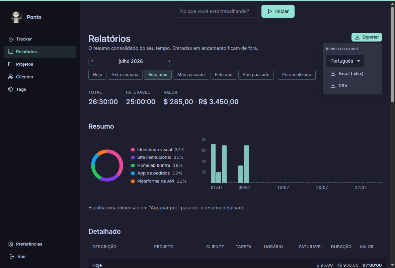Click the Sair logout icon
This screenshot has width=395, height=268.
point(12,256)
